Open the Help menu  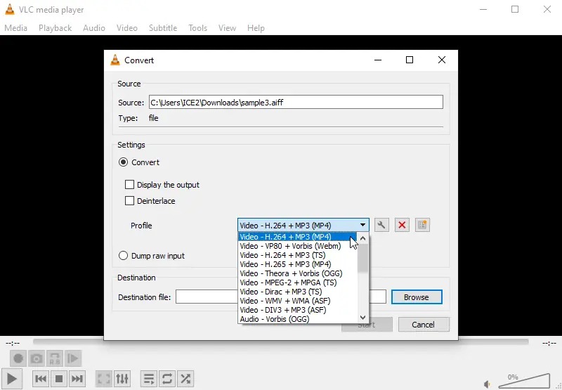pos(256,28)
